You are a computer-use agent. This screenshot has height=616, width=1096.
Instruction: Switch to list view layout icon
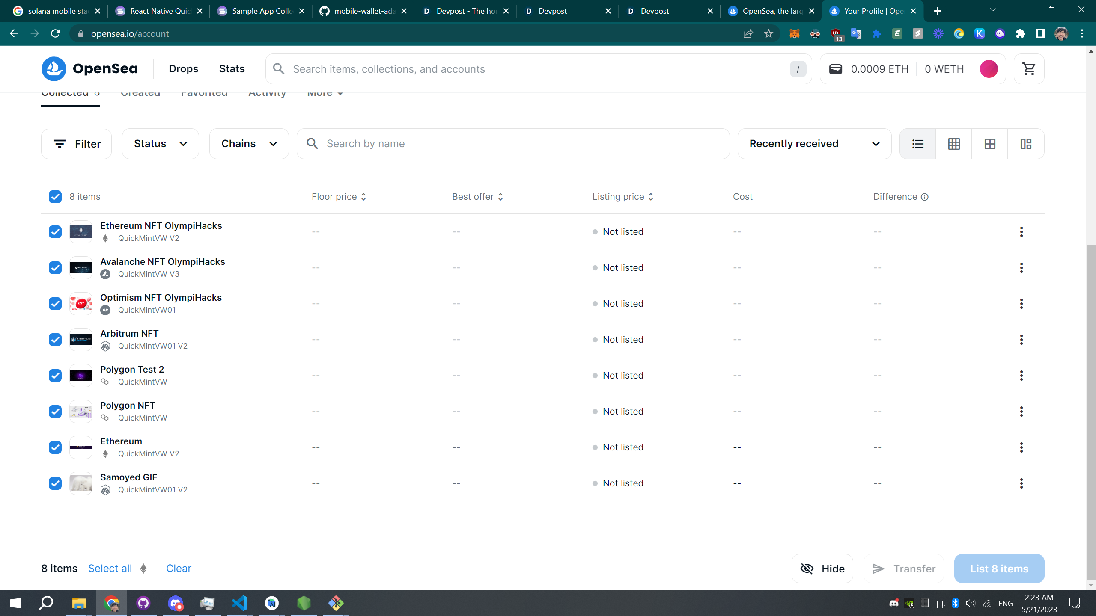[x=917, y=144]
